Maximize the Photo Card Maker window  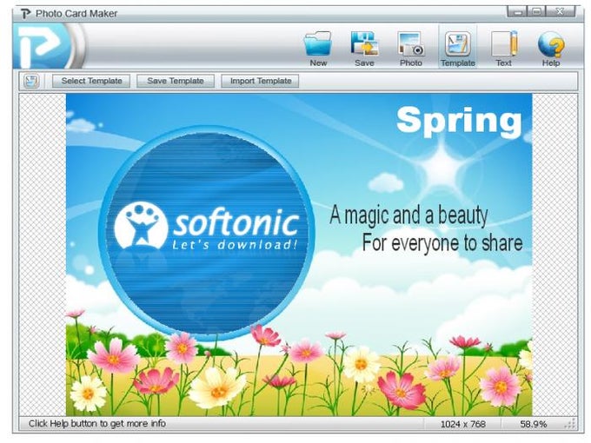(x=537, y=12)
